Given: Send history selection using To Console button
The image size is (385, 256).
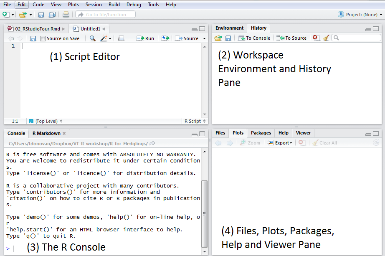Looking at the screenshot, I should pos(254,38).
